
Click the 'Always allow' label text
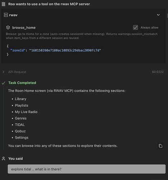[149, 27]
